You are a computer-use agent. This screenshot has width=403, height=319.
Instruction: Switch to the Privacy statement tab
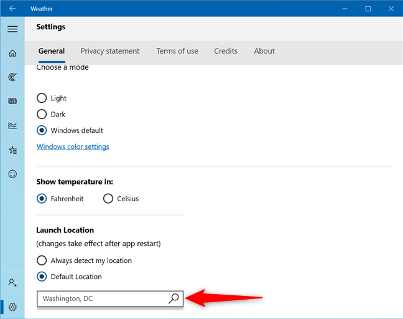110,51
